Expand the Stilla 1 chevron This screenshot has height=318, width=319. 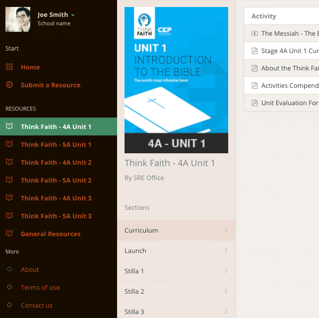point(226,271)
